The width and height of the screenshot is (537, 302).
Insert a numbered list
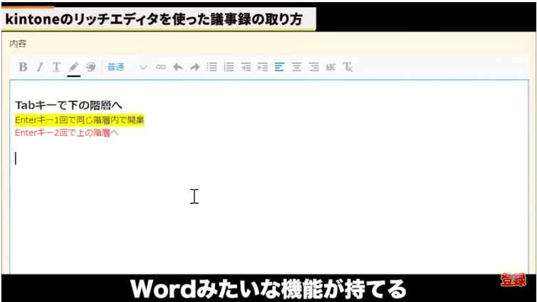(x=229, y=68)
